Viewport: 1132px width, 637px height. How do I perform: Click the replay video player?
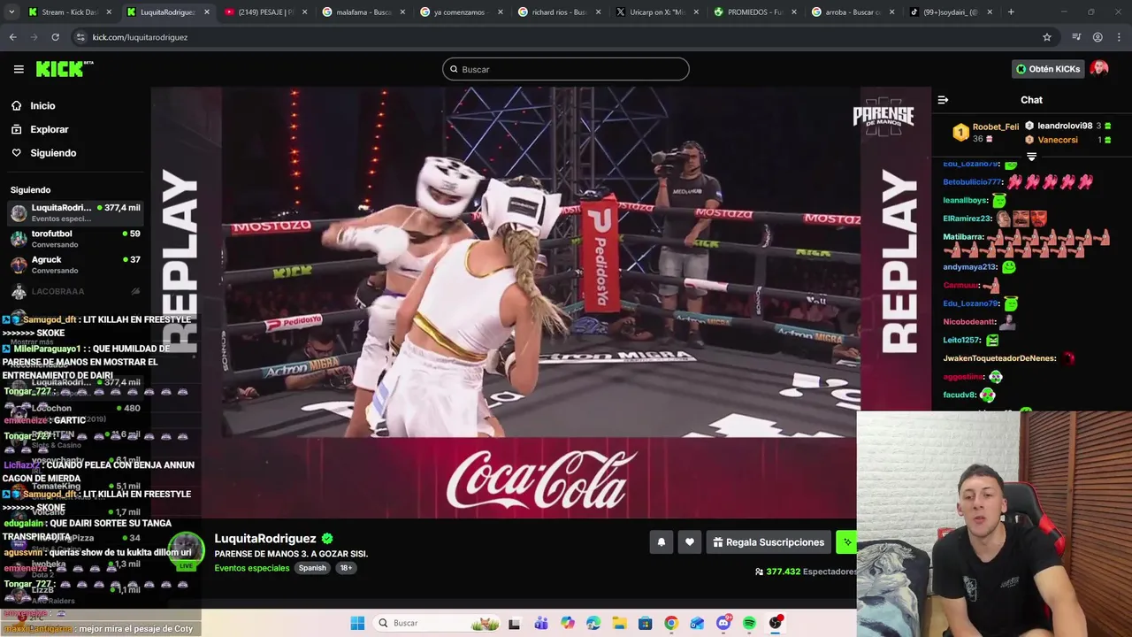click(x=540, y=303)
